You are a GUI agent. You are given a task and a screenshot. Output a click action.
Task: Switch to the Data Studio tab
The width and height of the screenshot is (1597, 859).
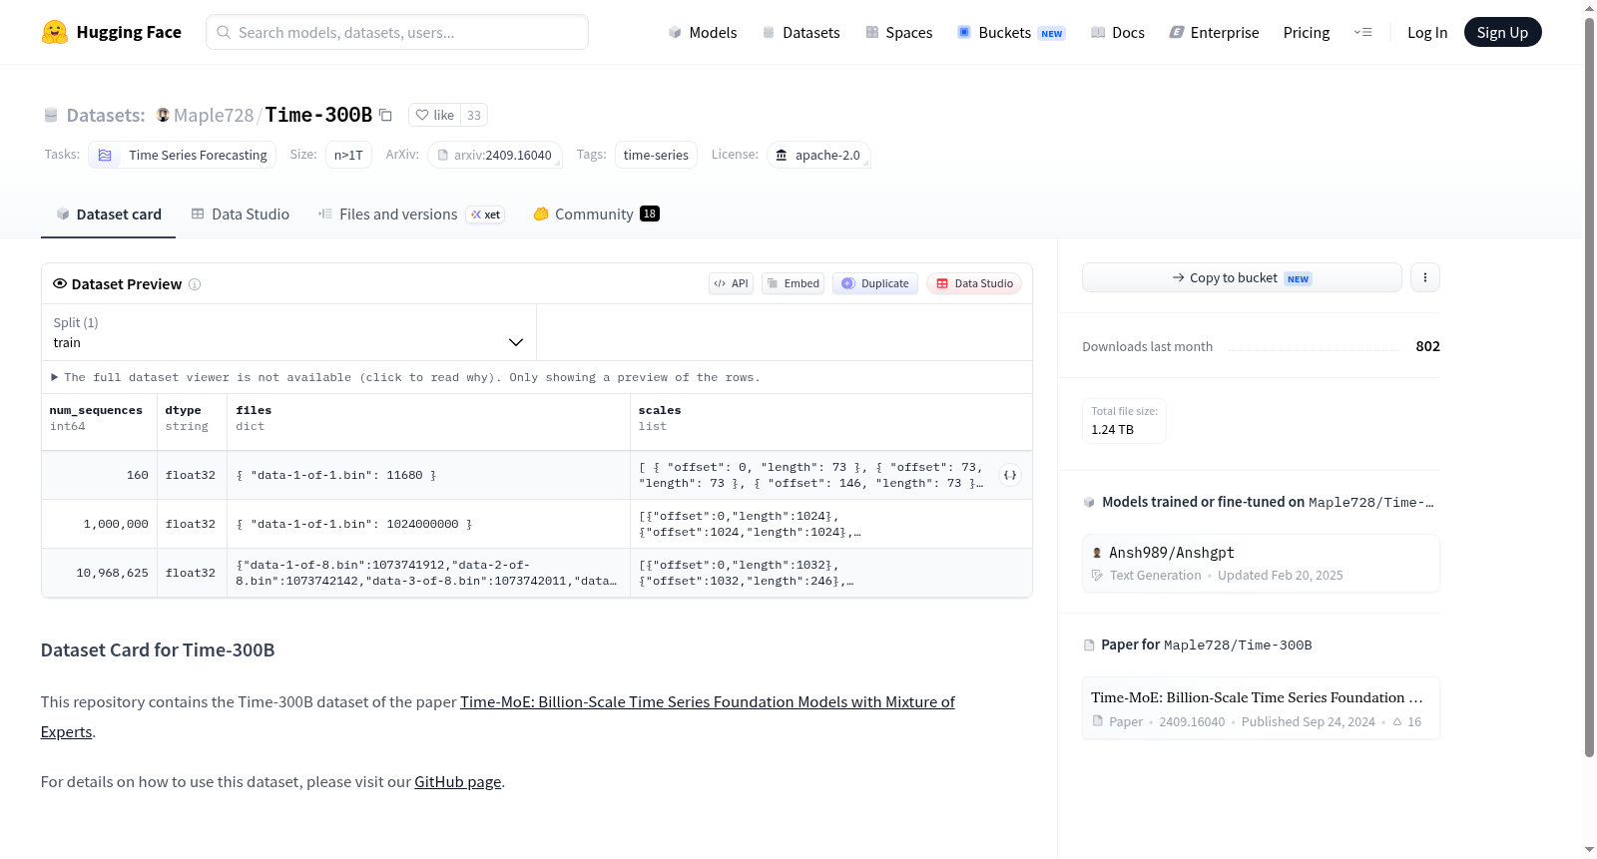click(x=241, y=215)
